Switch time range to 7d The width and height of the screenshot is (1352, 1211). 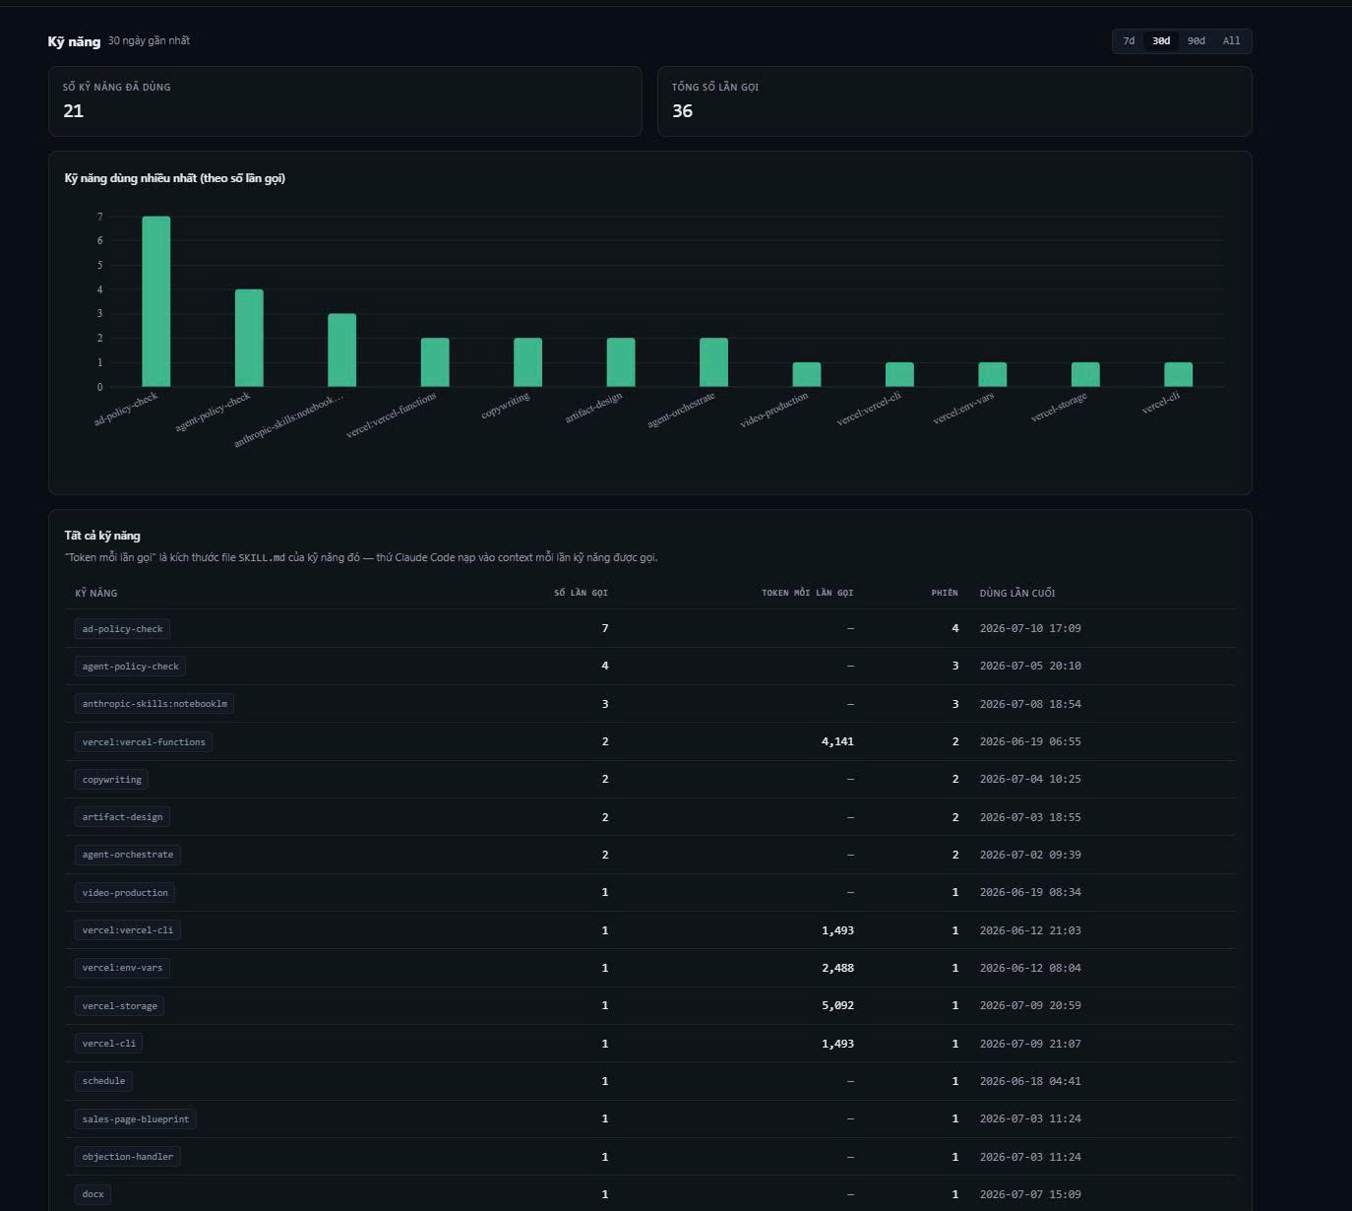[x=1129, y=41]
